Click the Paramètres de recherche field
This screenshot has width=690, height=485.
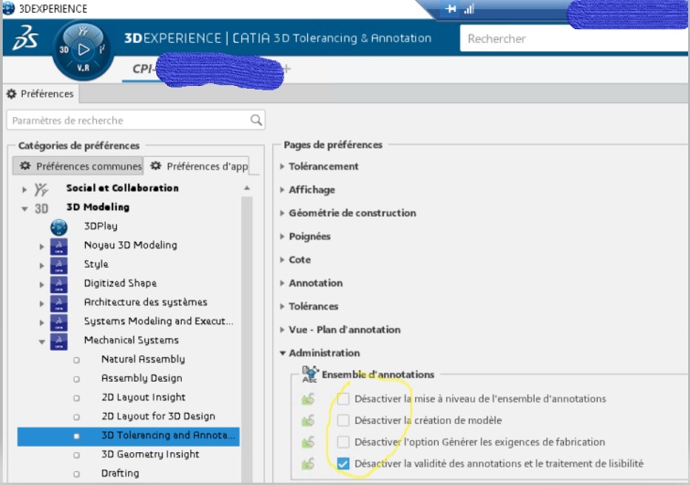135,120
